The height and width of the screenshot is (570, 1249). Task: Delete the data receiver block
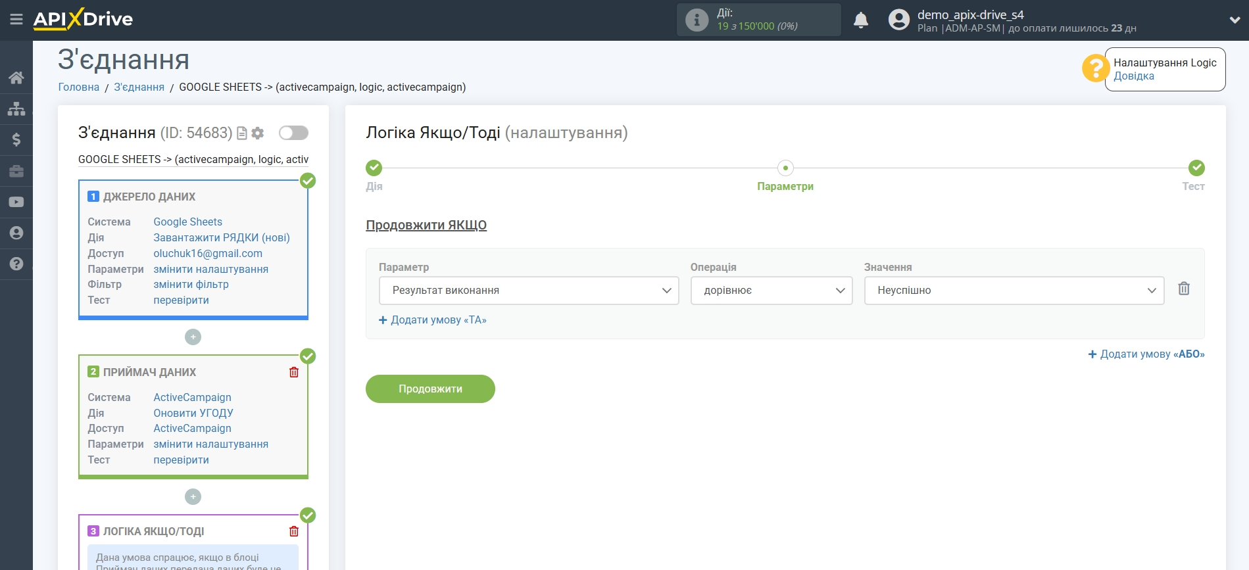294,372
